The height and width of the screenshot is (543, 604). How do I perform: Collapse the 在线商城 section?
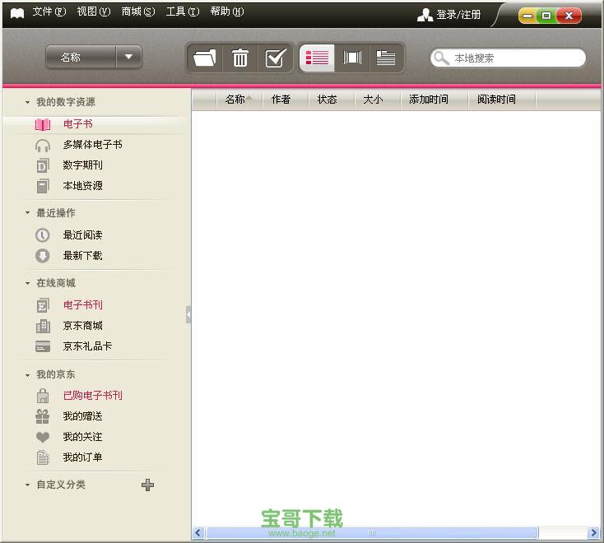[27, 284]
